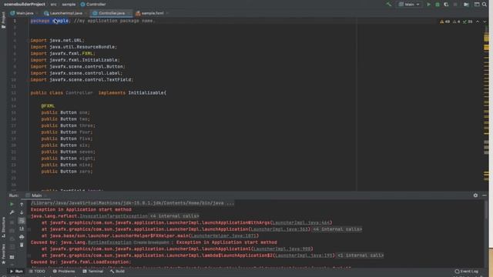Open Run panel settings with the gear icon
The width and height of the screenshot is (493, 277).
click(x=475, y=195)
